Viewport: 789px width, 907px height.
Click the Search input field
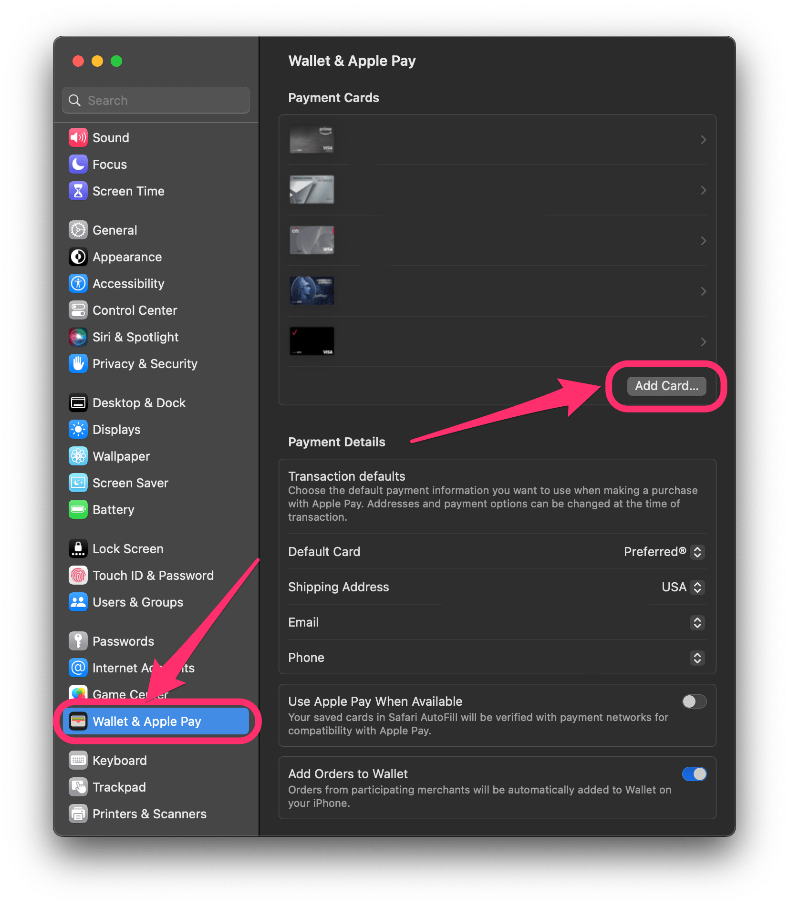click(156, 100)
